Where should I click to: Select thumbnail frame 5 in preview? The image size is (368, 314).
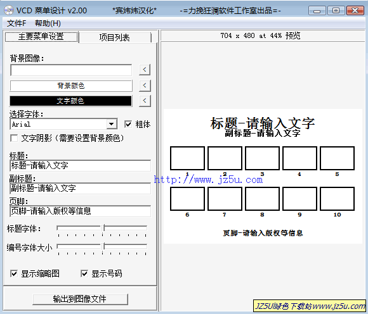pos(338,158)
